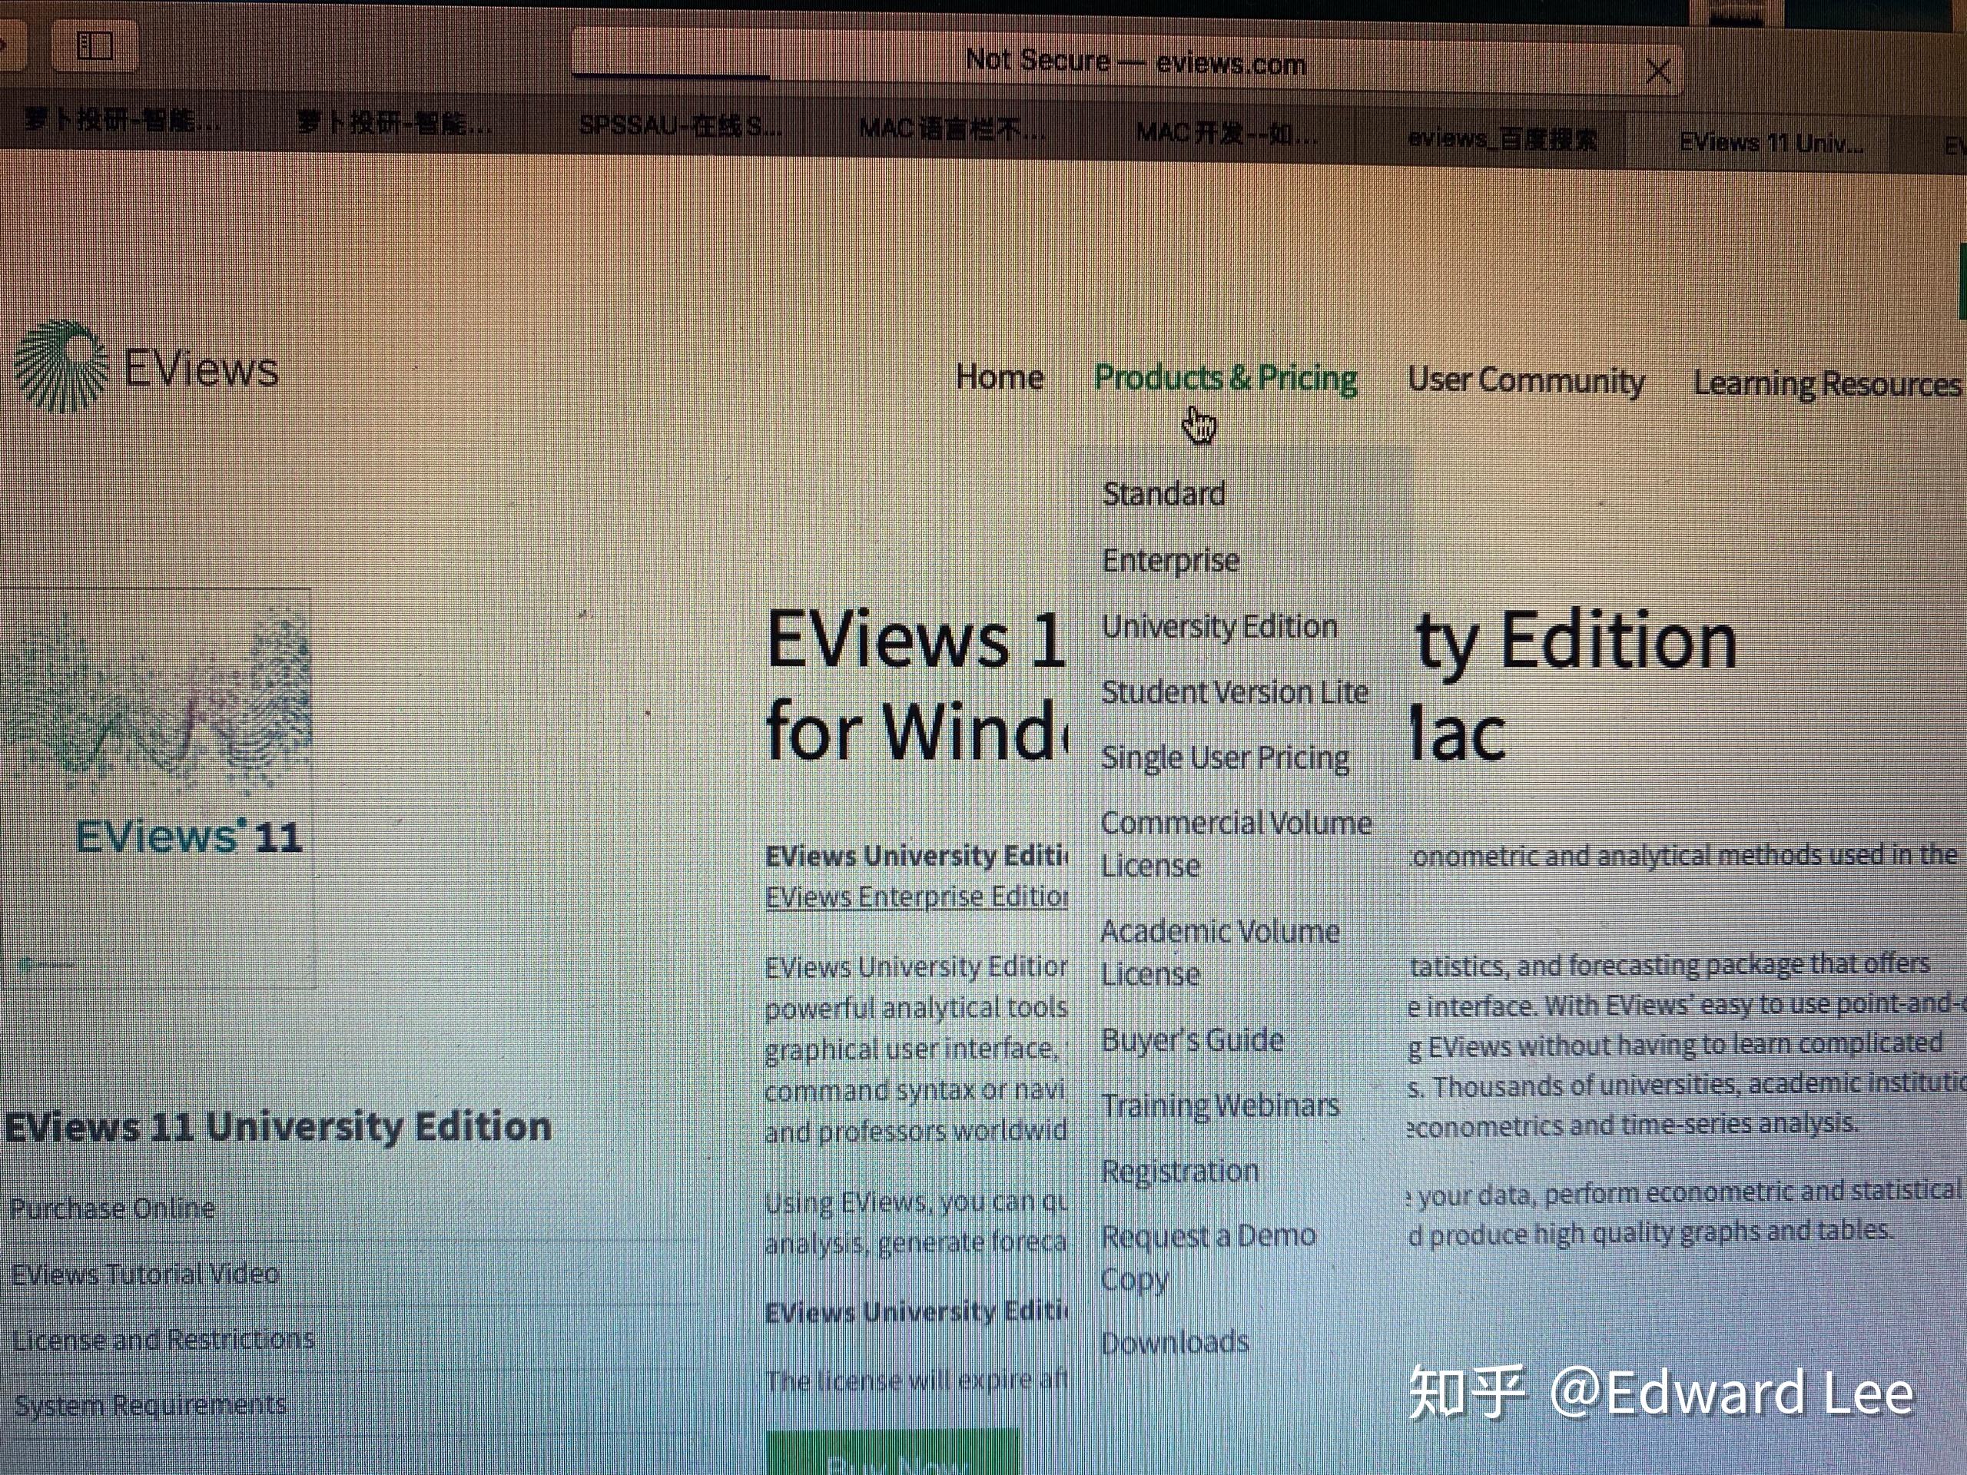Click Downloads in the dropdown menu
This screenshot has height=1475, width=1967.
[x=1176, y=1343]
